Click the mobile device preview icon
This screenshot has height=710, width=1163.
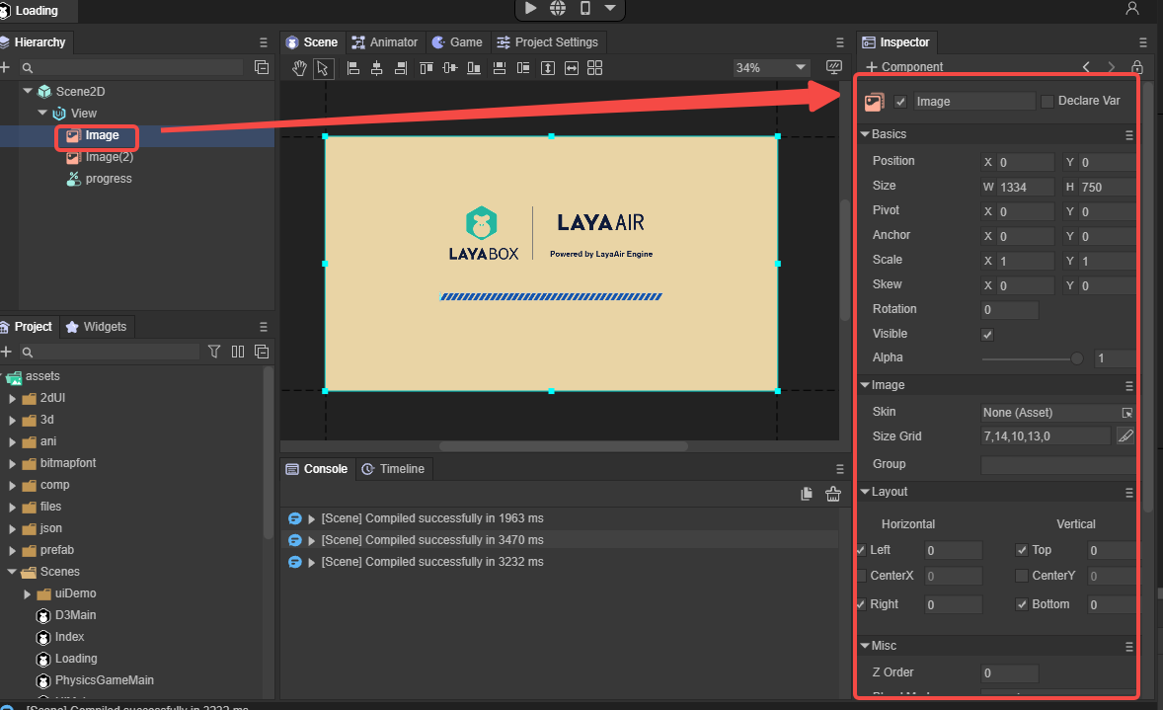(x=585, y=8)
